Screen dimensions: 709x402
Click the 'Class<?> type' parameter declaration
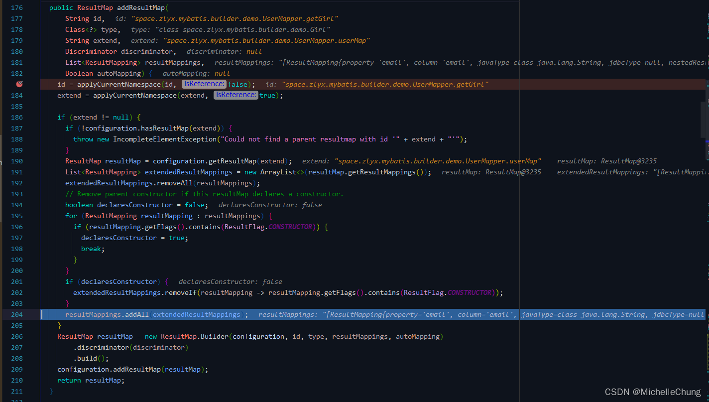coord(91,29)
